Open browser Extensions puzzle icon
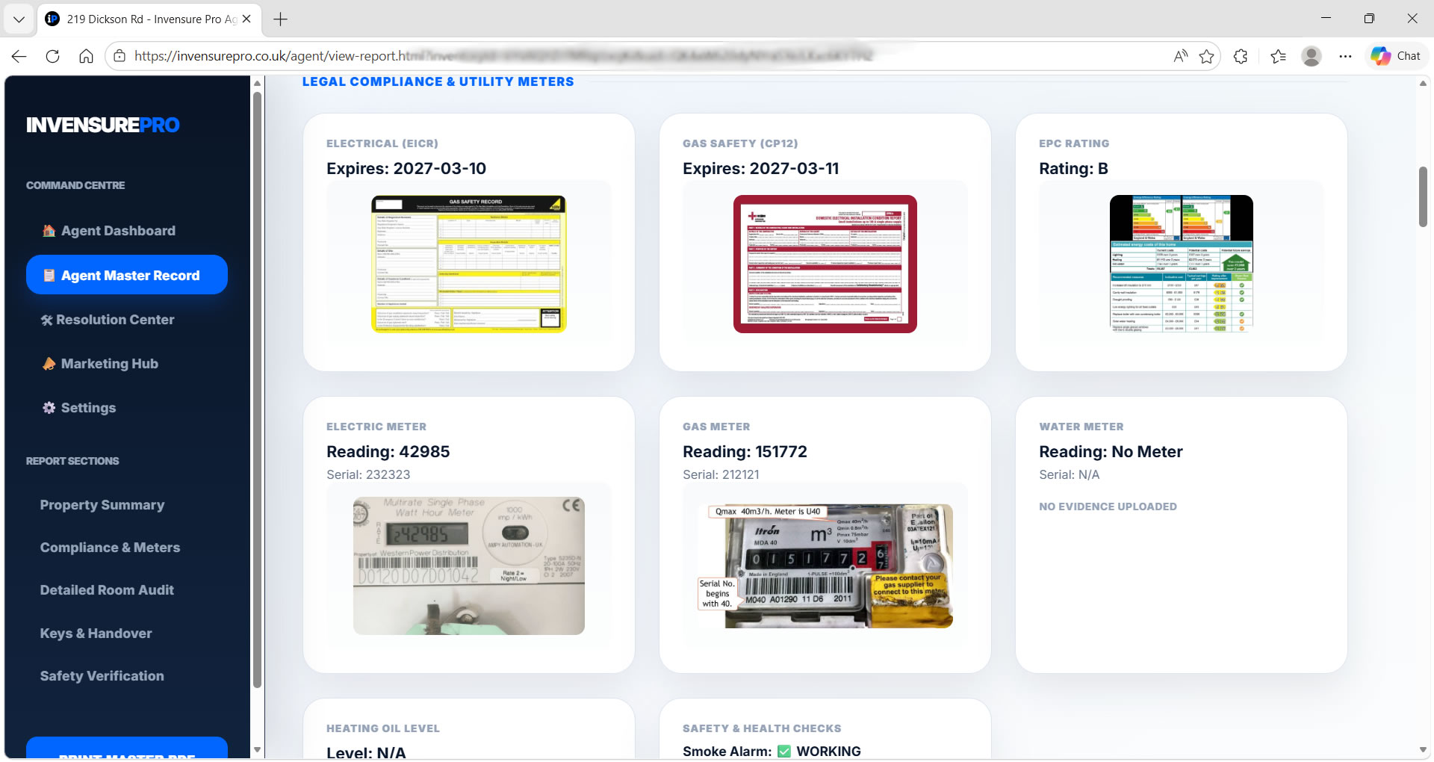The width and height of the screenshot is (1434, 762). point(1241,56)
